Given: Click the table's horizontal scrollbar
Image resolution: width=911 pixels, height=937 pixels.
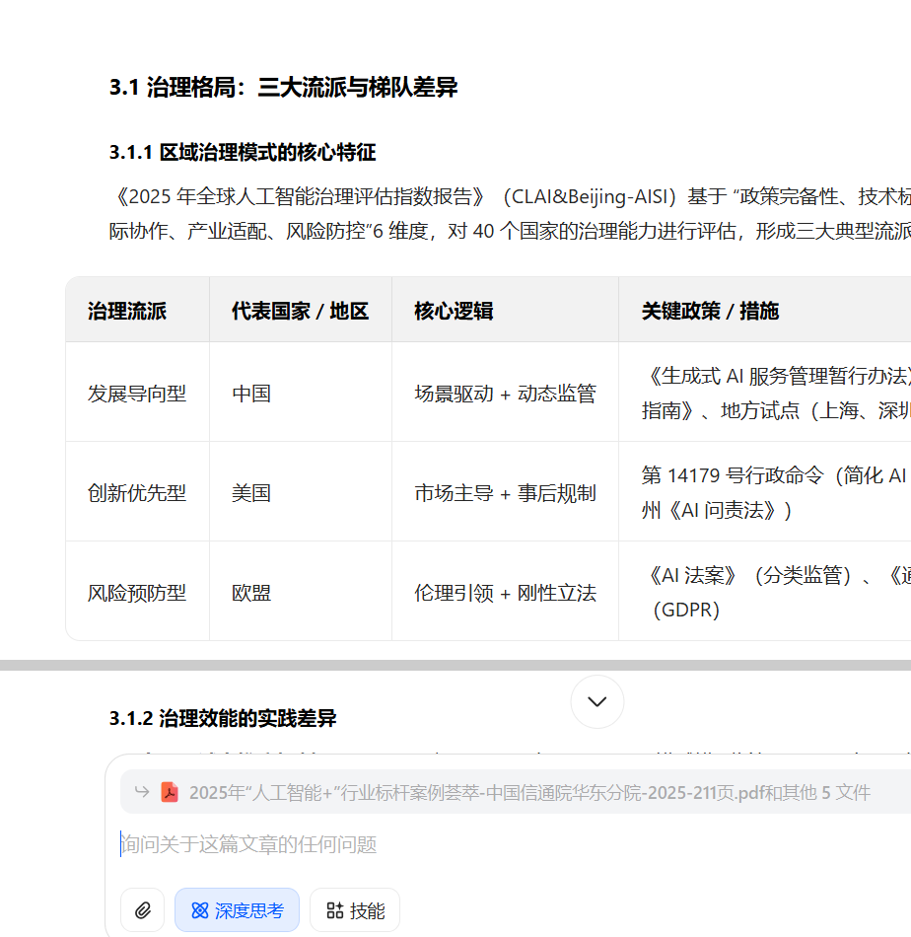Looking at the screenshot, I should [455, 666].
